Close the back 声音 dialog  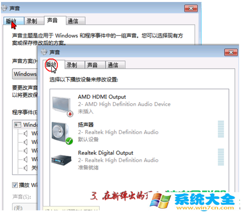(191, 8)
